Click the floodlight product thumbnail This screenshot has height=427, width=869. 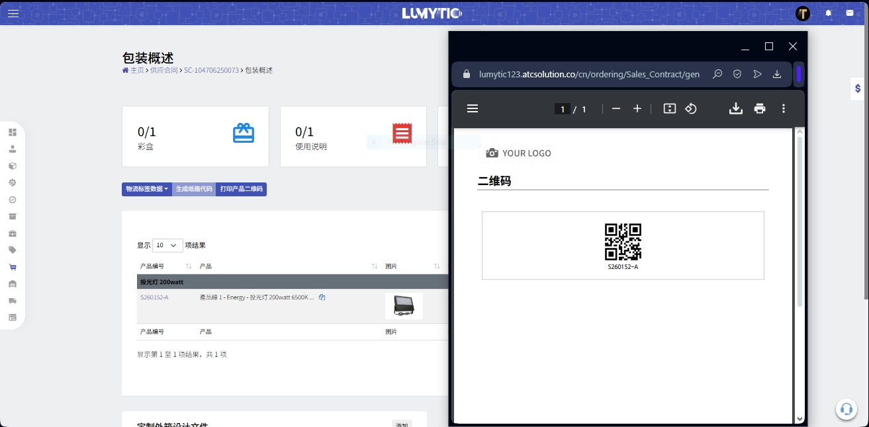(x=404, y=305)
